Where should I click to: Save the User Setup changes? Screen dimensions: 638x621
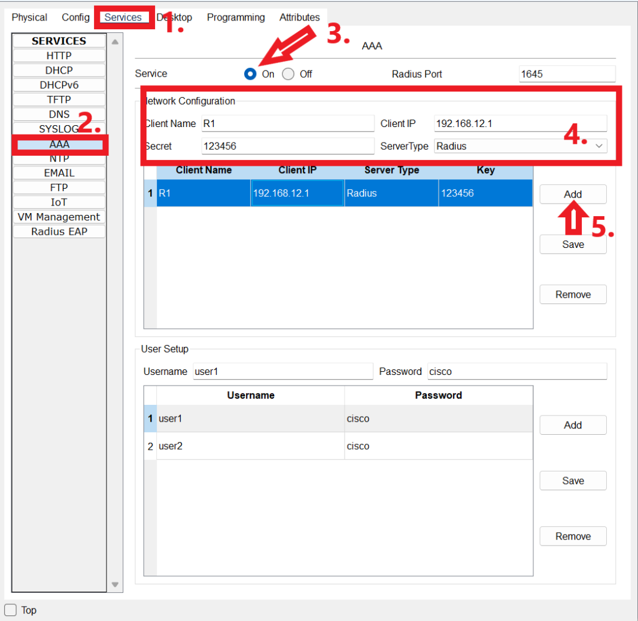tap(573, 481)
